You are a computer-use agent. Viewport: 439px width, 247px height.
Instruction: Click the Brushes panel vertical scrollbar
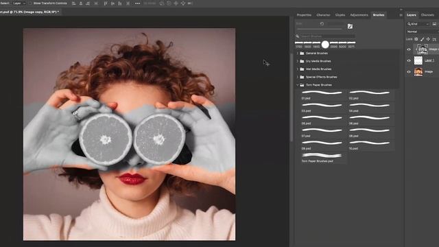[292, 97]
